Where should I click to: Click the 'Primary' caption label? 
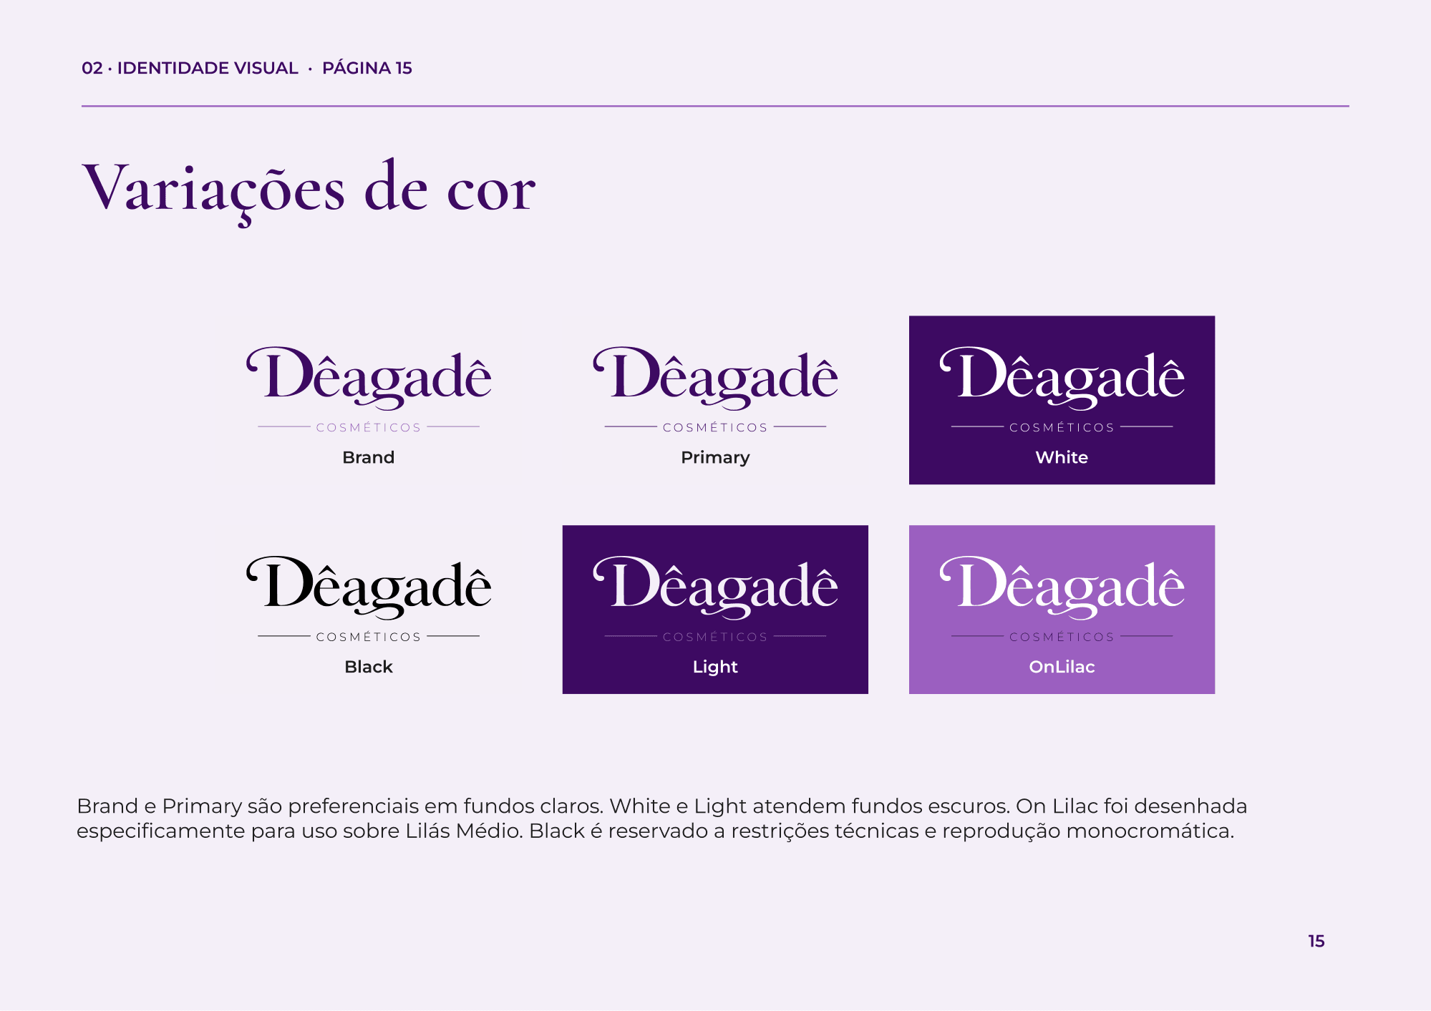(x=715, y=458)
